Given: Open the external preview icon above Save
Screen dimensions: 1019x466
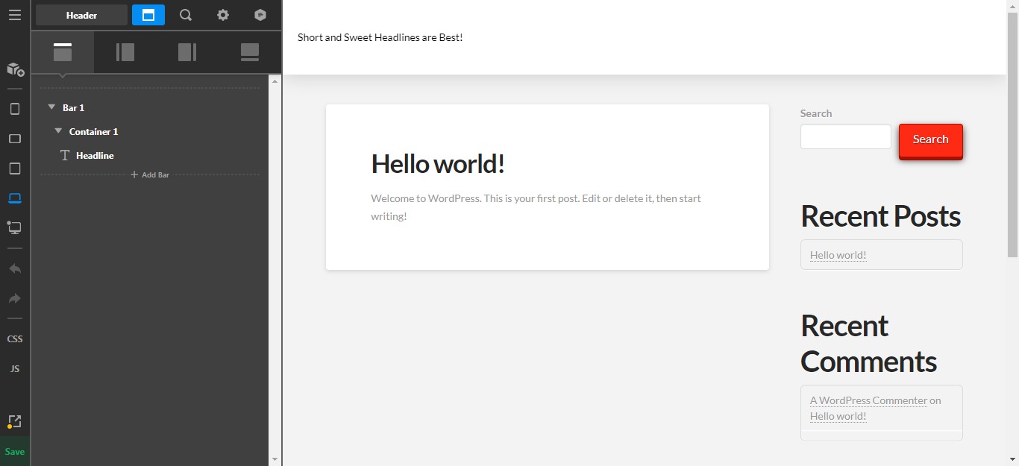Looking at the screenshot, I should pos(14,422).
